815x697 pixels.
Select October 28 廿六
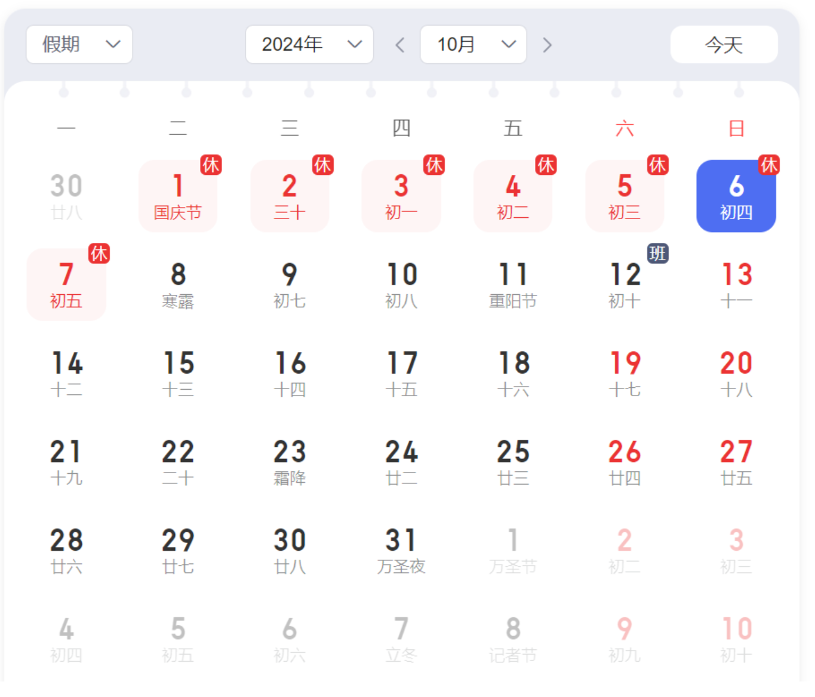[x=66, y=551]
